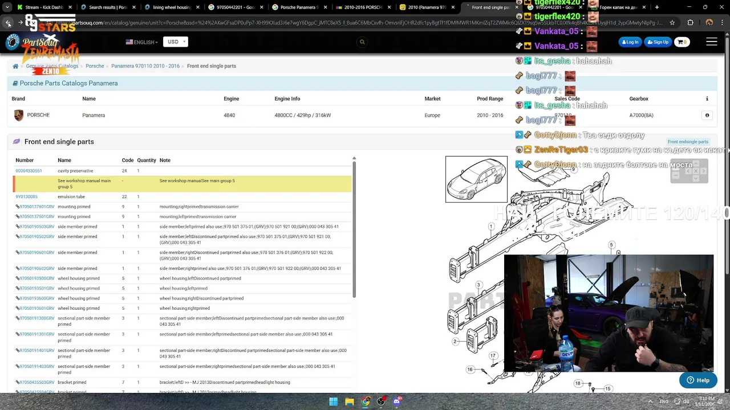Click the Quantity column header
Image resolution: width=730 pixels, height=410 pixels.
coord(147,161)
